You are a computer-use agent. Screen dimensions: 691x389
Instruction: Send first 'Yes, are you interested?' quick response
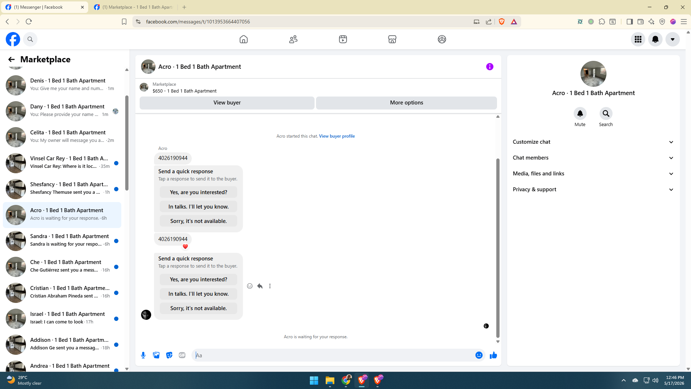(199, 192)
